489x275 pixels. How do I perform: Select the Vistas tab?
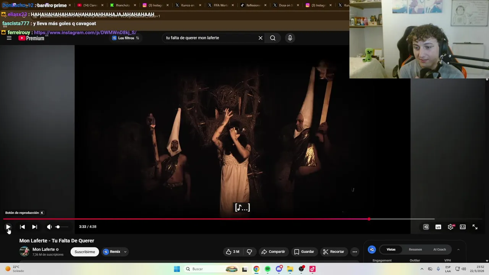pyautogui.click(x=391, y=249)
